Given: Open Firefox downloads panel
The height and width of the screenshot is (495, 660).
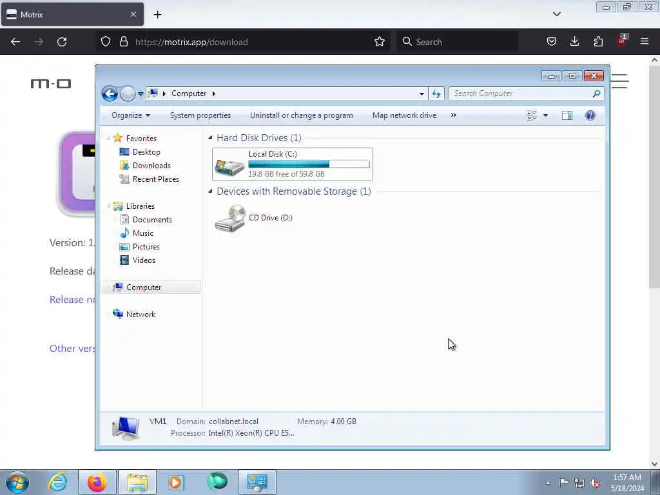Looking at the screenshot, I should tap(574, 42).
